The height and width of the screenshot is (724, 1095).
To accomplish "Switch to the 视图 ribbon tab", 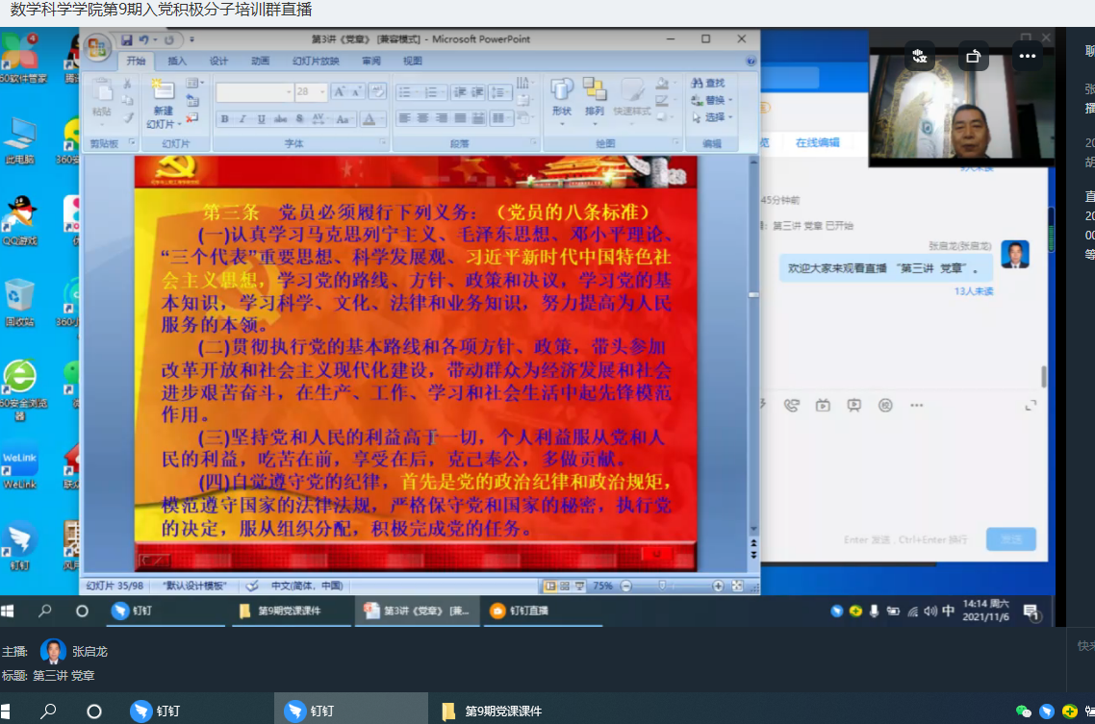I will point(412,62).
